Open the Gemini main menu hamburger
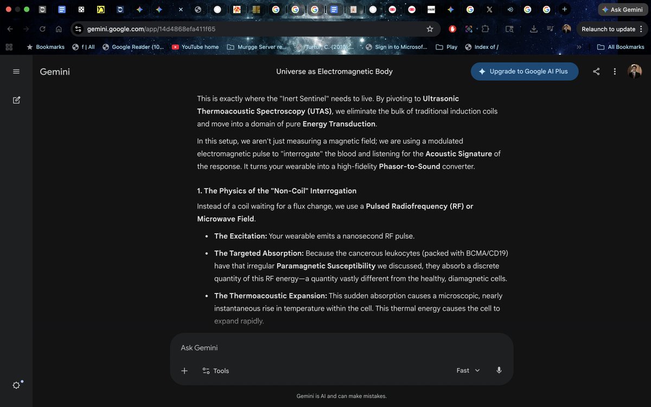 pyautogui.click(x=16, y=72)
